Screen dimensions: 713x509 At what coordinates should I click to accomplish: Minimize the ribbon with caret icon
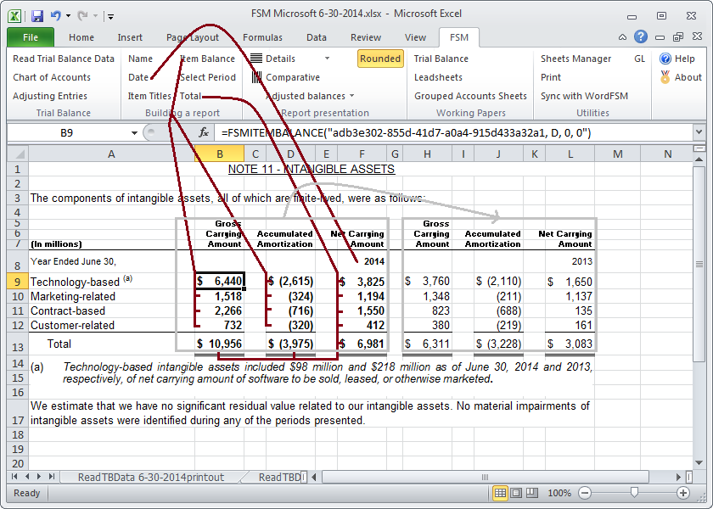(x=622, y=37)
